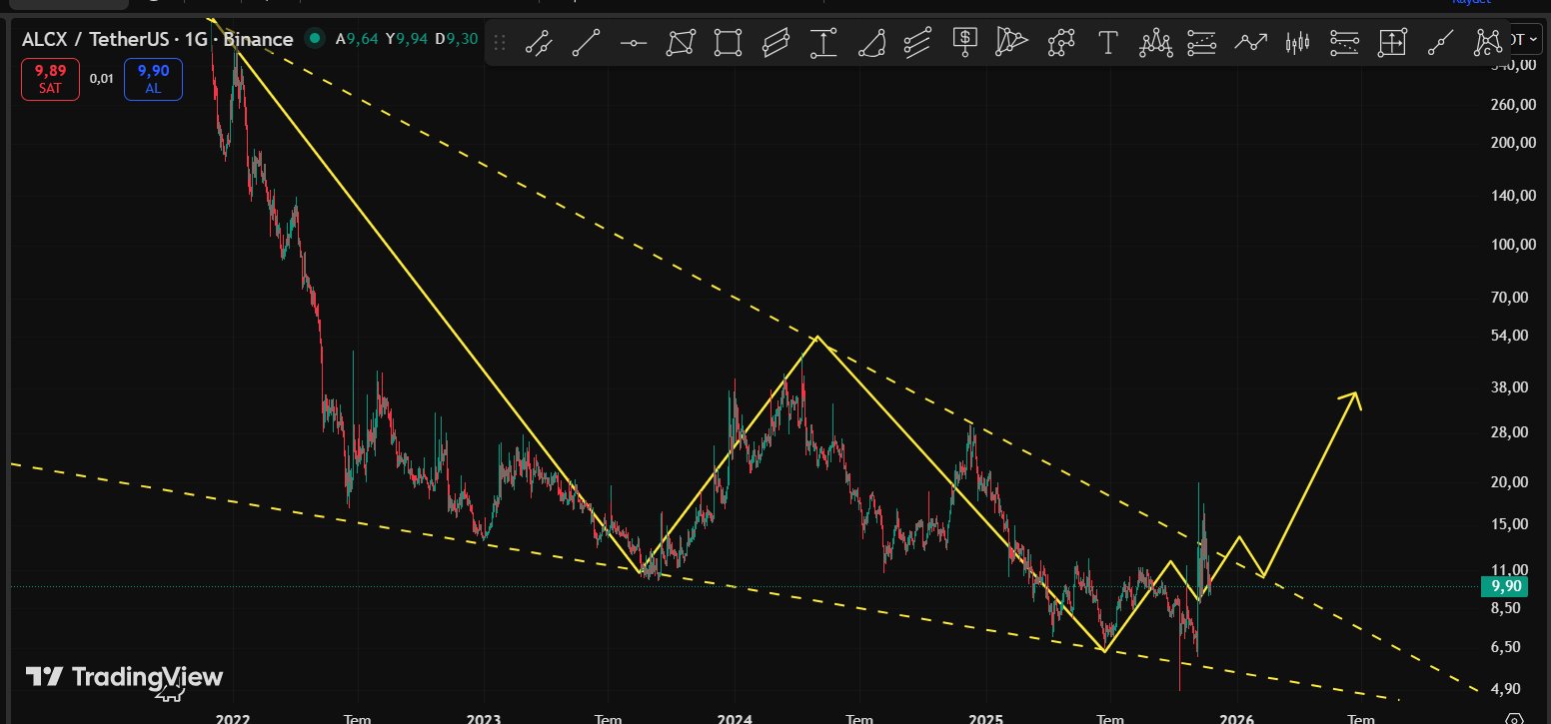
Task: Select the dollar-sign price box tool
Action: 965,41
